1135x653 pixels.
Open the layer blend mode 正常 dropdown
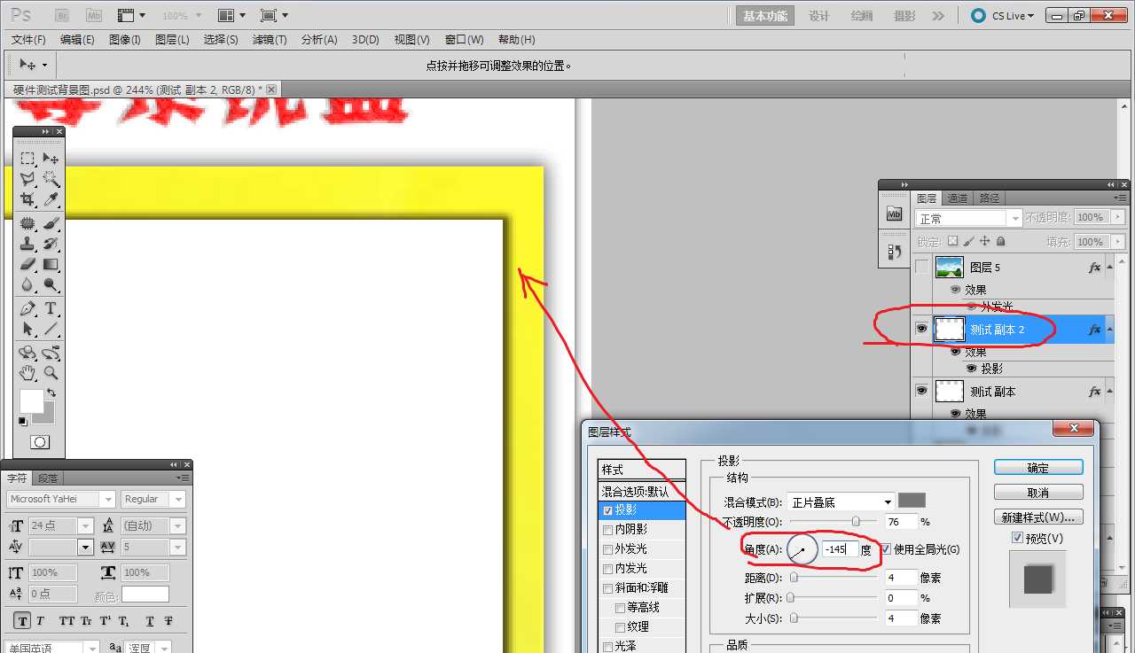pos(969,218)
